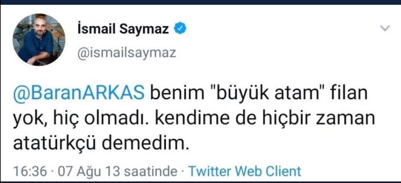
Task: Click the phrase "yok, hiç olmadı"
Action: coord(81,119)
